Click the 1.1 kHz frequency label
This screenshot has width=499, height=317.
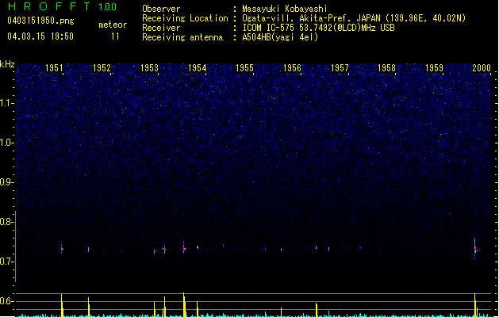pos(6,103)
